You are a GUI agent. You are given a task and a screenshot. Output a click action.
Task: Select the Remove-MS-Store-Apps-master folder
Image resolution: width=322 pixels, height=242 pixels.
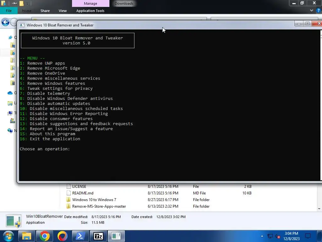click(x=99, y=206)
